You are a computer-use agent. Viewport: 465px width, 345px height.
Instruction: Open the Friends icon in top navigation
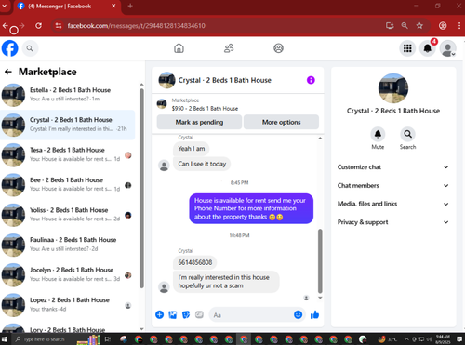(229, 48)
